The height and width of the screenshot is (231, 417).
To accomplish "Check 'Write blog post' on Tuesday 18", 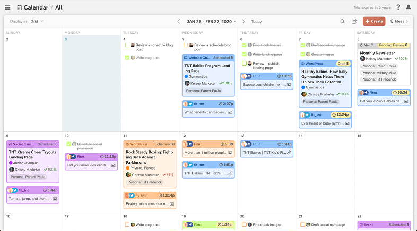I will point(127,225).
